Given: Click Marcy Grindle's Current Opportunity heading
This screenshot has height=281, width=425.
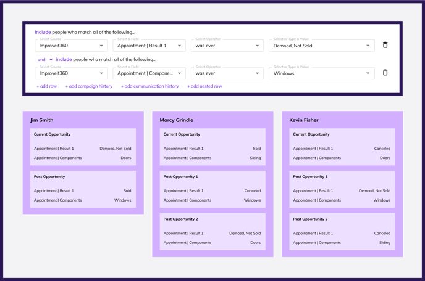Looking at the screenshot, I should coord(182,134).
